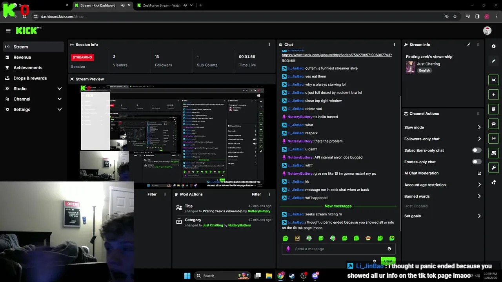The width and height of the screenshot is (502, 282).
Task: Click the three-dots cluster sidebar icon
Action: [493, 182]
